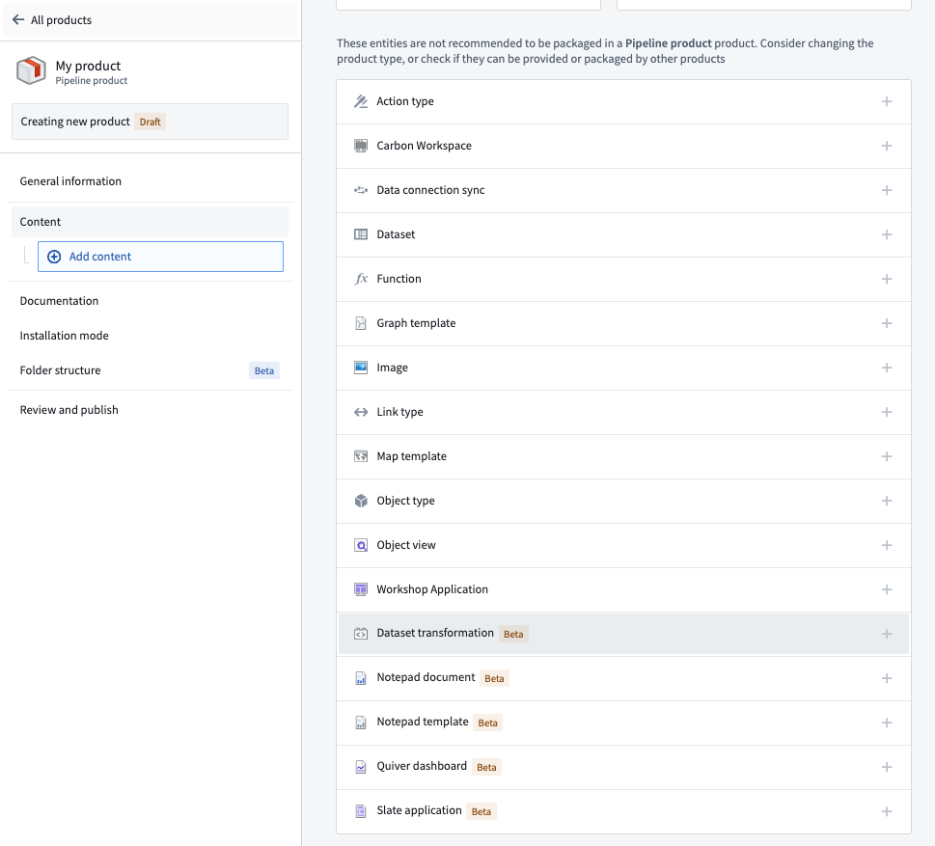Click the Action type pencil icon
Viewport: 935px width, 846px height.
point(361,101)
